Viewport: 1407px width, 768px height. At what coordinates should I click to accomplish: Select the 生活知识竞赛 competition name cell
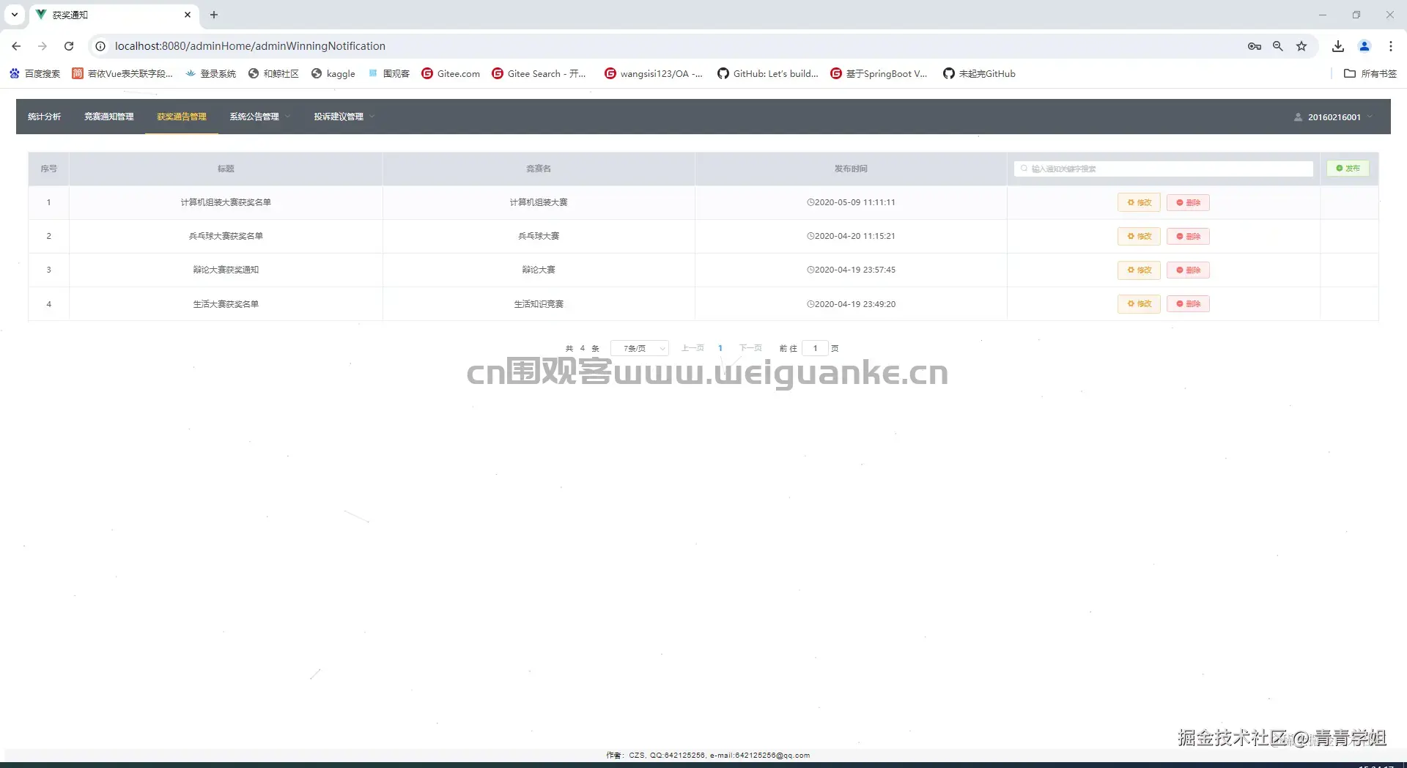539,304
